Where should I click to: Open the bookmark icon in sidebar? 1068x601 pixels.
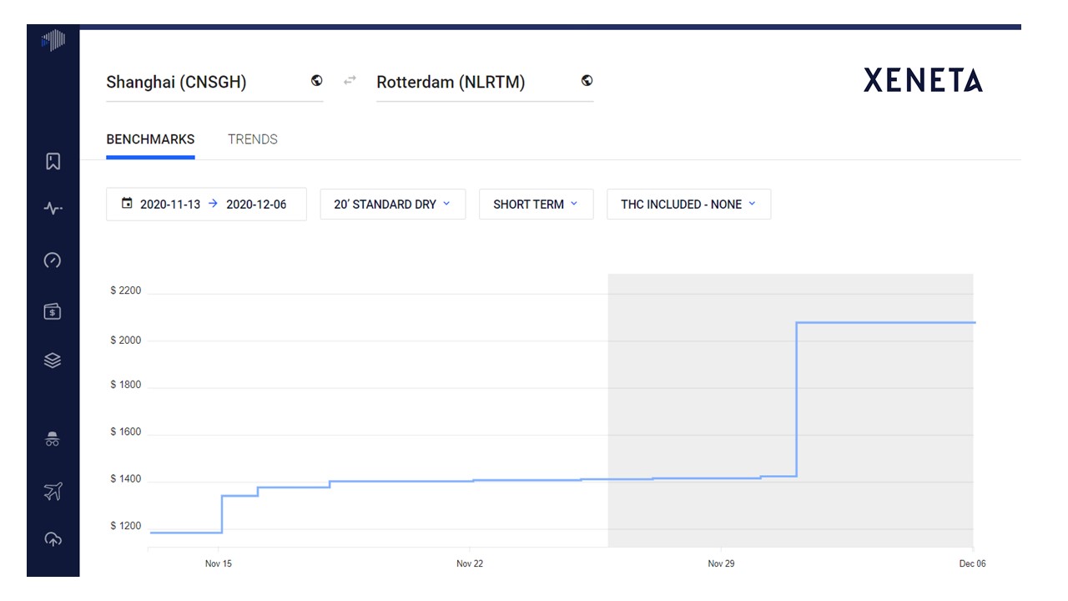pyautogui.click(x=53, y=161)
